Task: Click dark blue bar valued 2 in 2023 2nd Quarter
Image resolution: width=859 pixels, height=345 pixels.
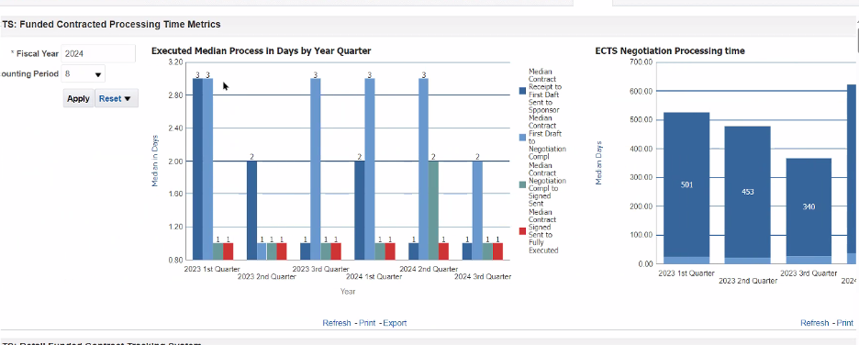Action: (251, 210)
